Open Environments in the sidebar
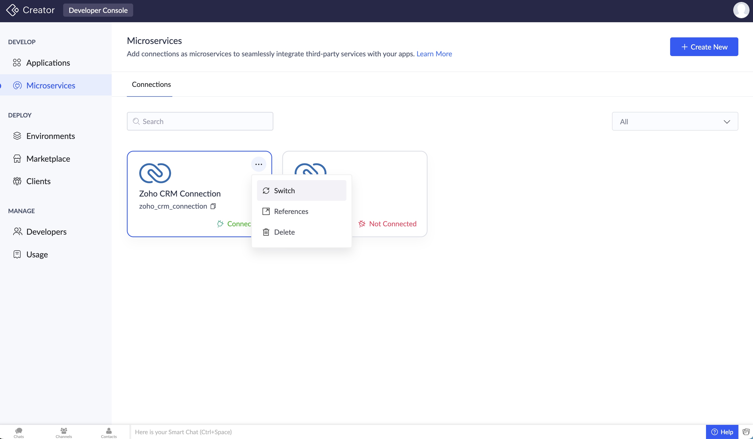Image resolution: width=753 pixels, height=439 pixels. tap(51, 136)
